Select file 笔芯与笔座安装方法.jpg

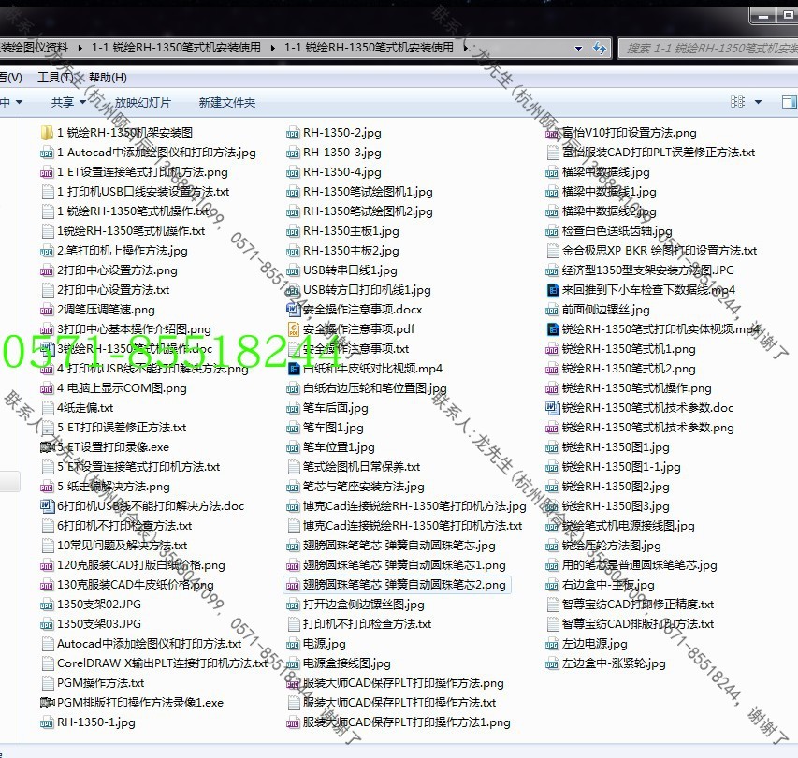355,487
